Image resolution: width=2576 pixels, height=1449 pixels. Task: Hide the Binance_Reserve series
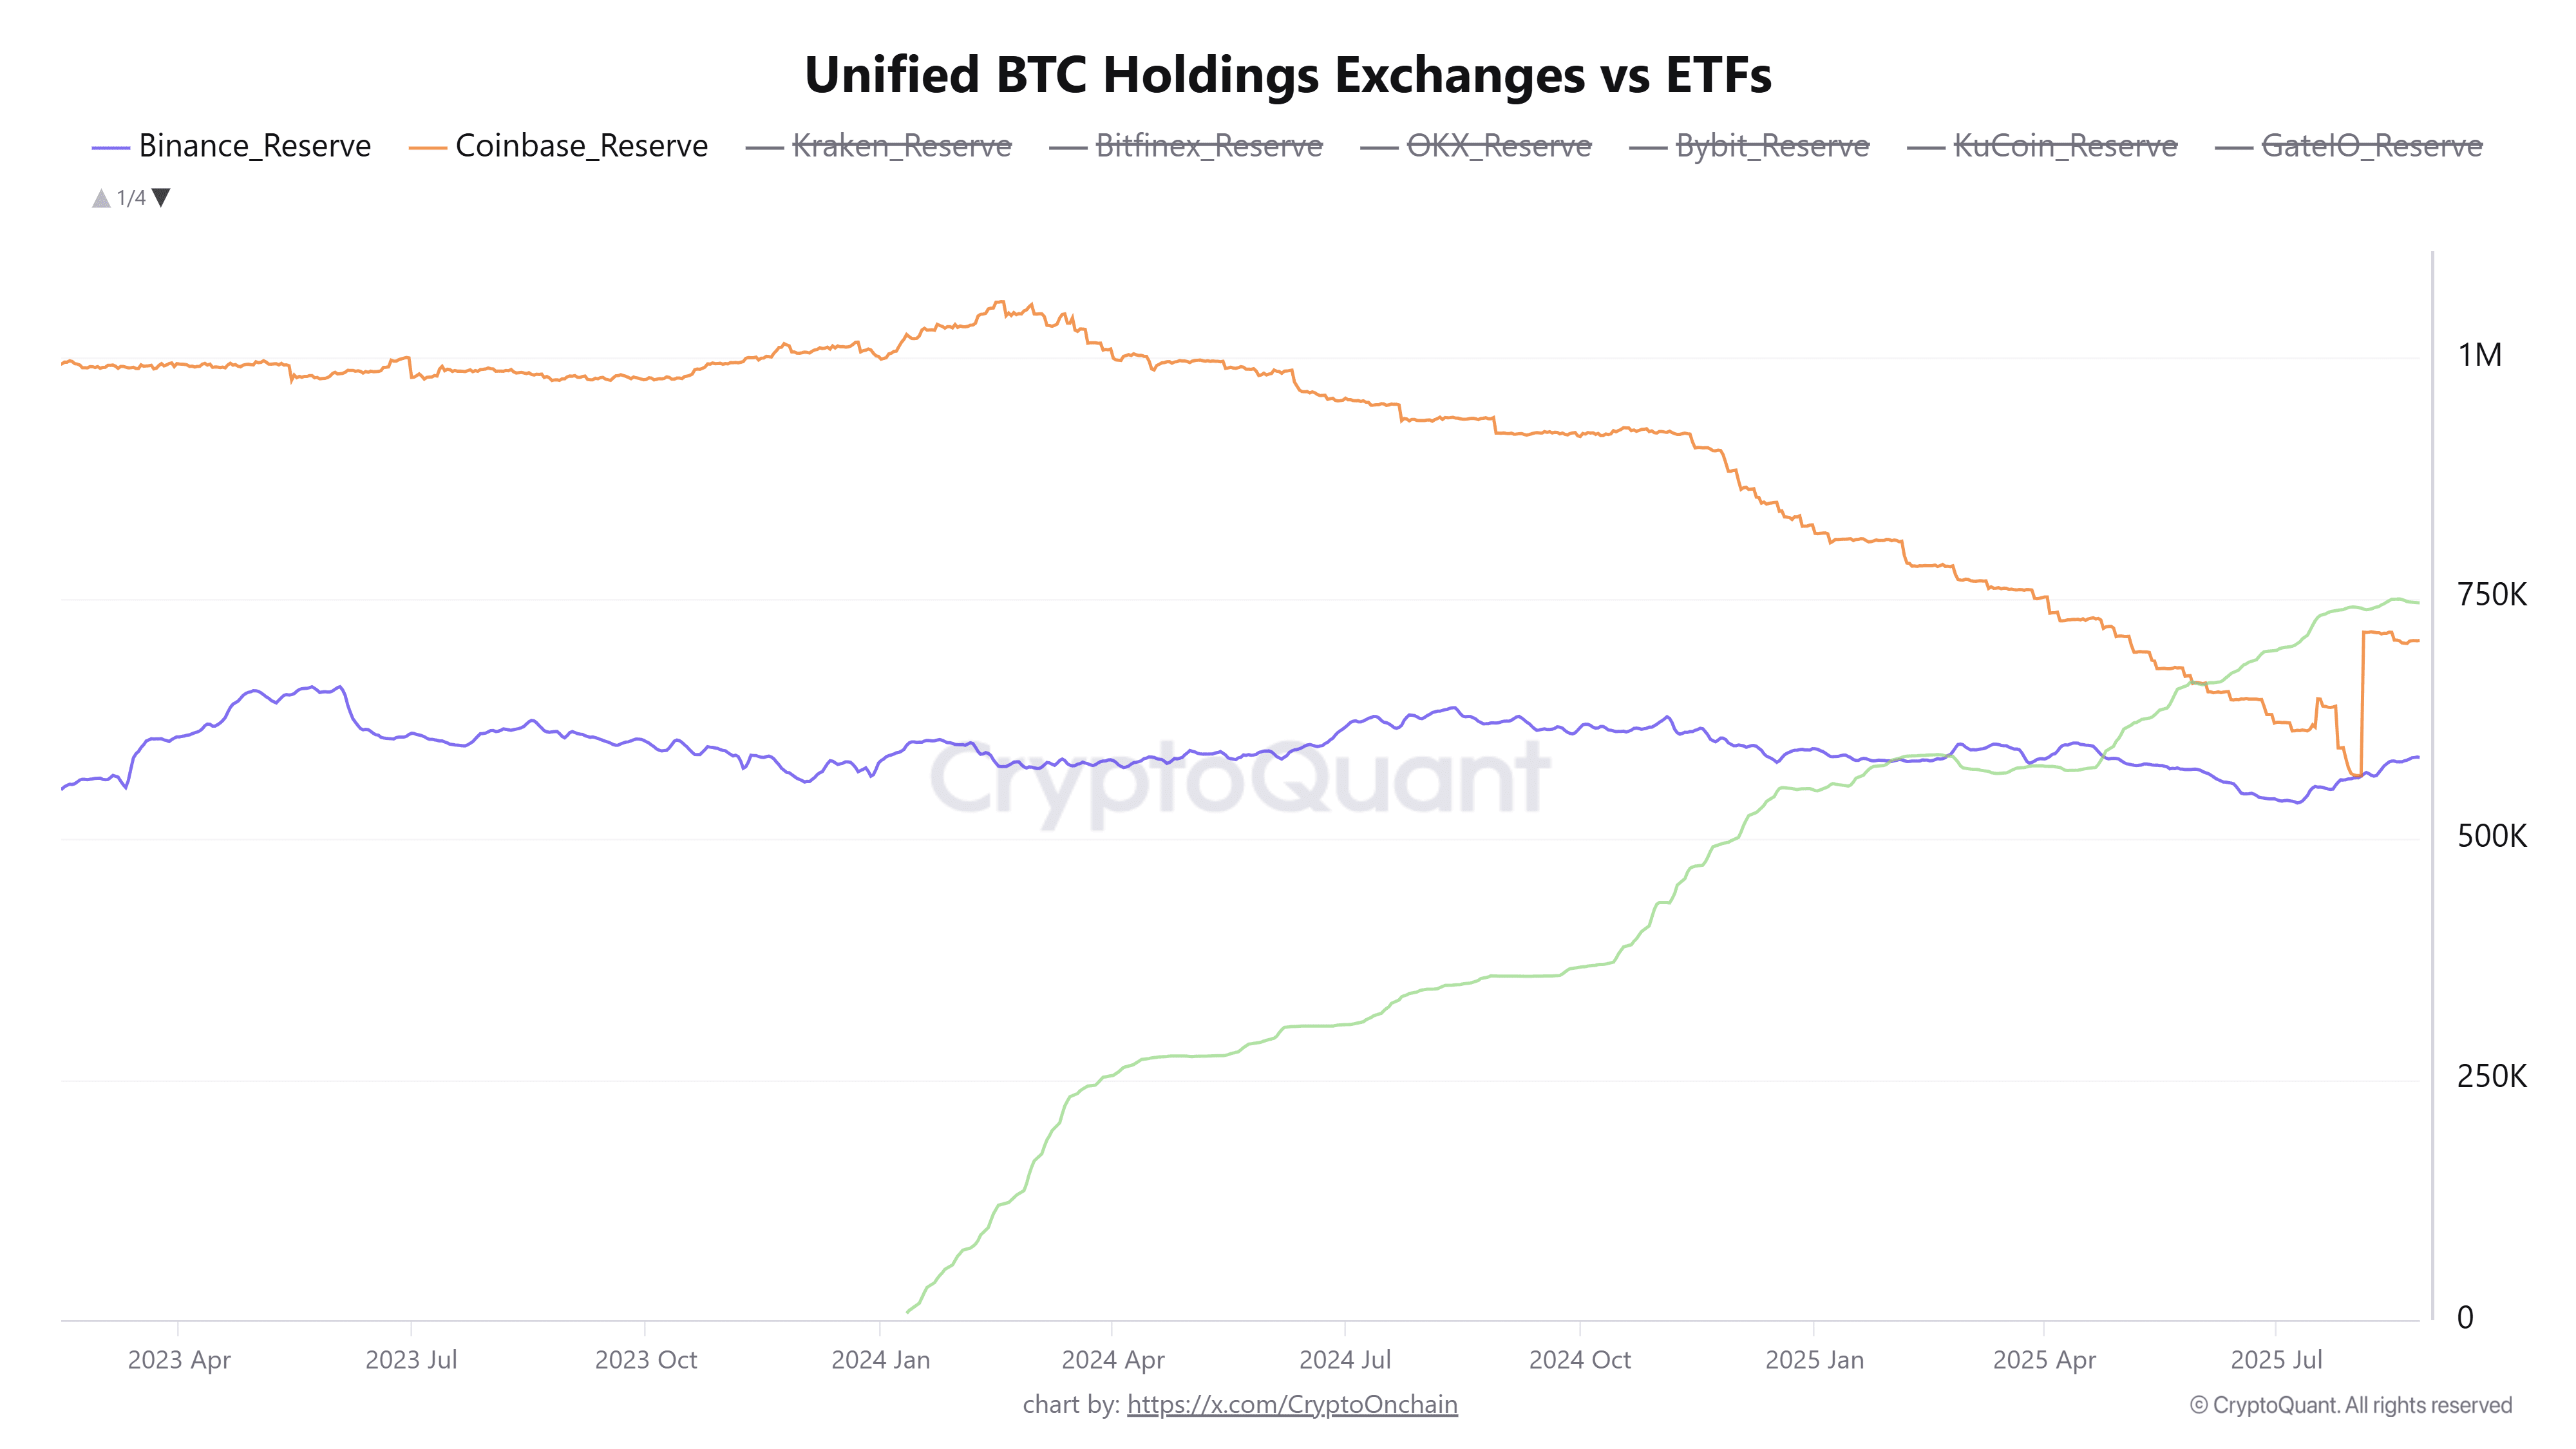pyautogui.click(x=254, y=146)
